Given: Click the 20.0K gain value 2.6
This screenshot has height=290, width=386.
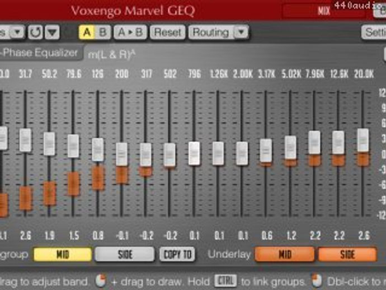Looking at the screenshot, I should click(364, 236).
